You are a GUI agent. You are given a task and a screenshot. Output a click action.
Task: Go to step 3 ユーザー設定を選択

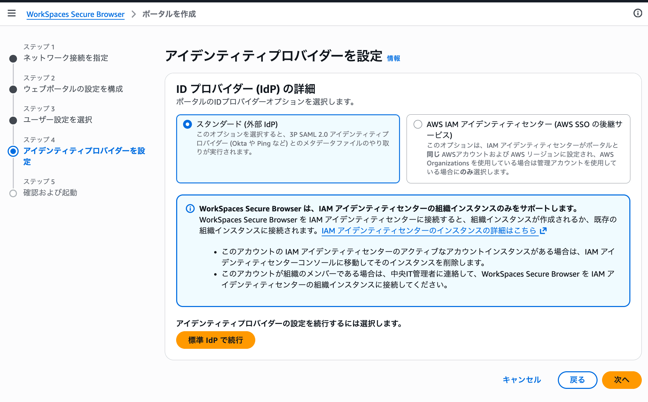point(58,120)
